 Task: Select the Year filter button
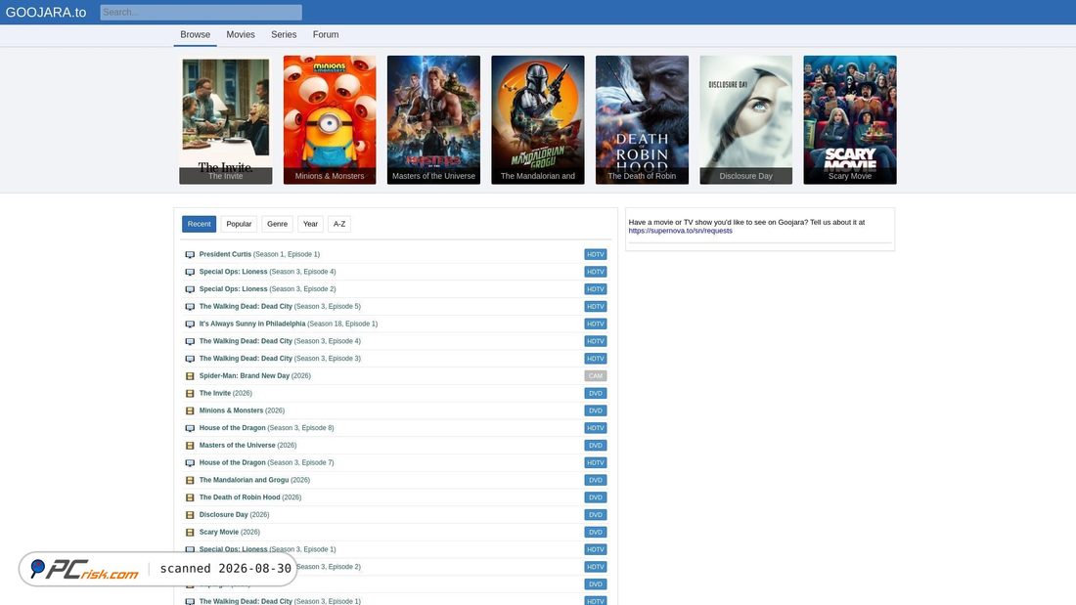pos(310,224)
